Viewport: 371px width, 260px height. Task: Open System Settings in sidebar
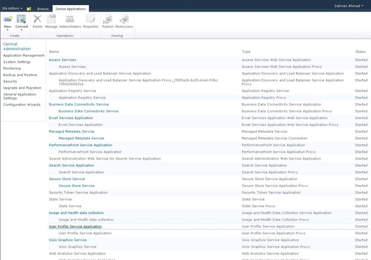click(17, 62)
